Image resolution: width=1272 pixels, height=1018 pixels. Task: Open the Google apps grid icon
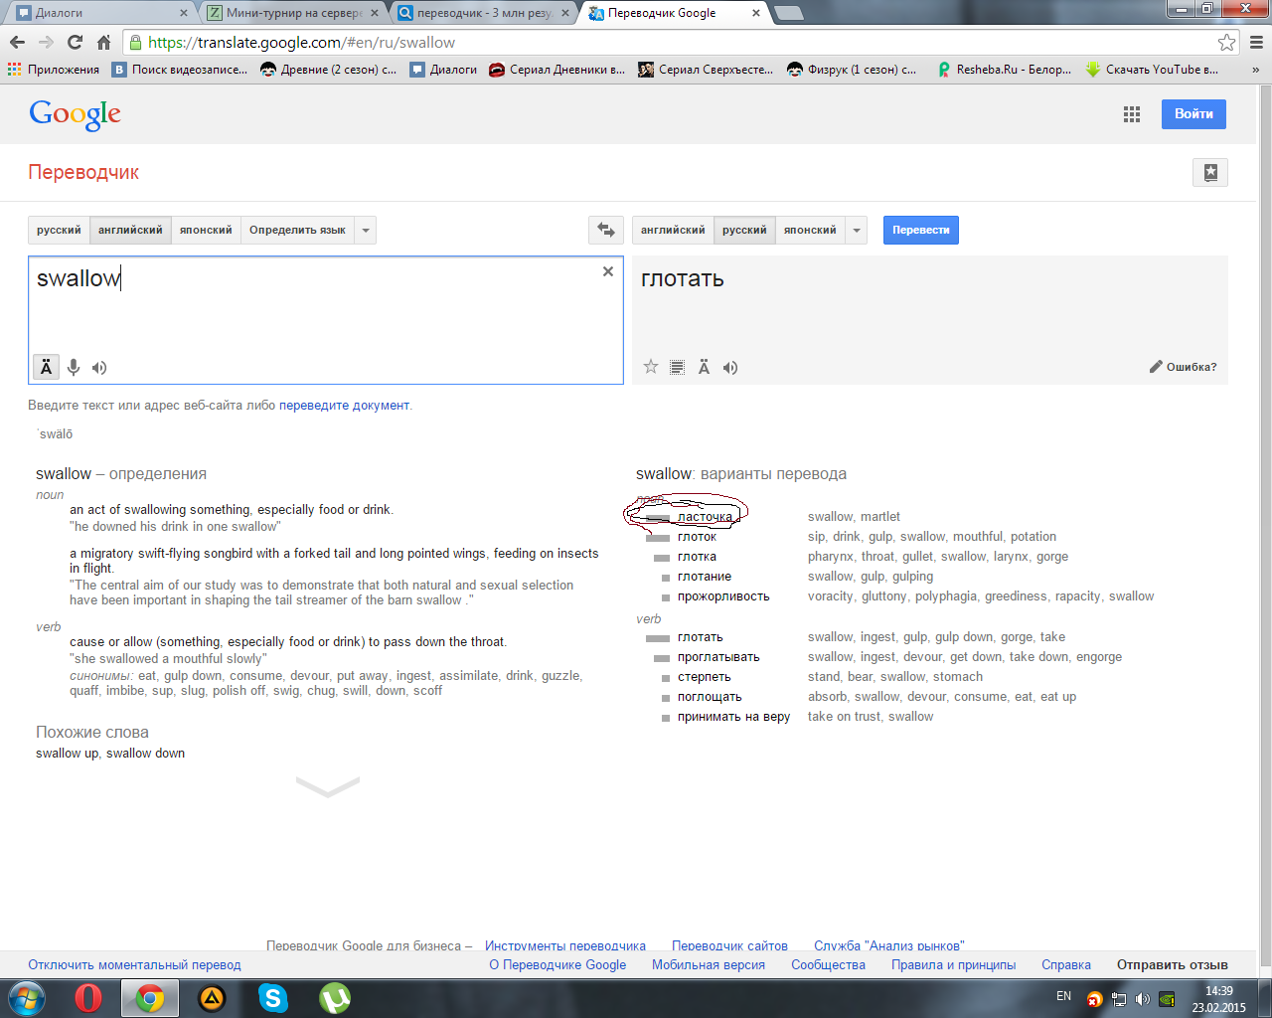pyautogui.click(x=1132, y=114)
